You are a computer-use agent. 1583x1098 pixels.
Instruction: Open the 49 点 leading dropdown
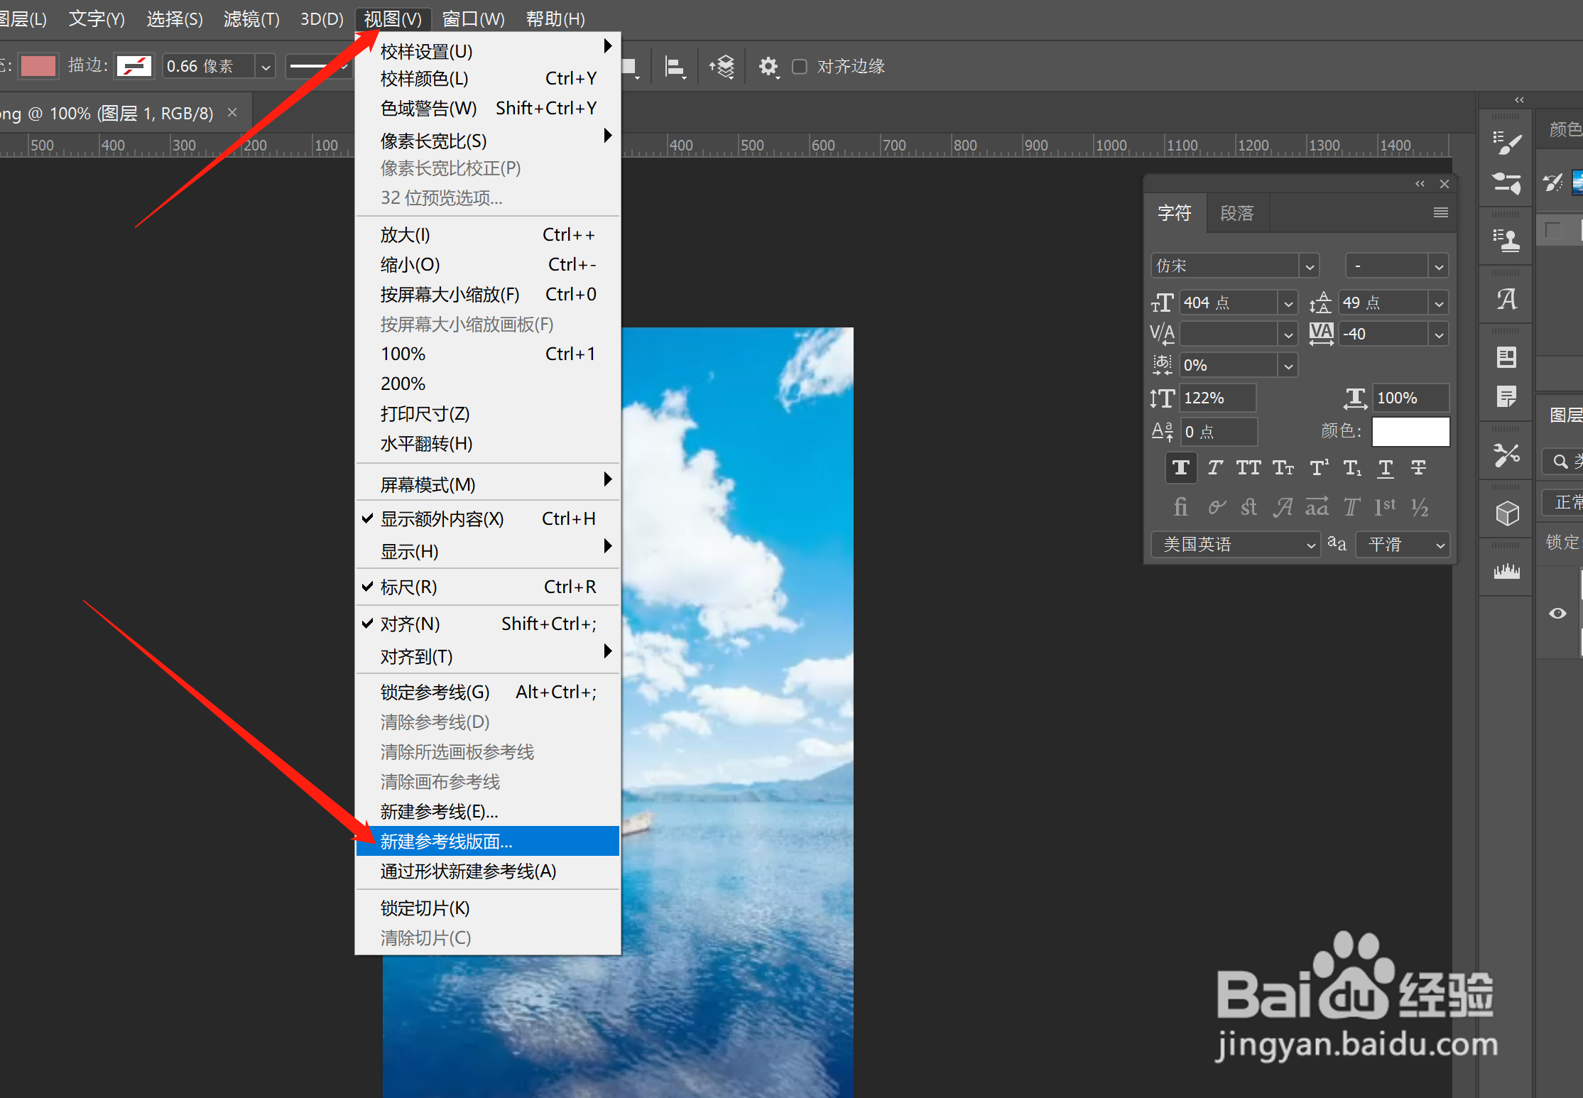point(1439,303)
